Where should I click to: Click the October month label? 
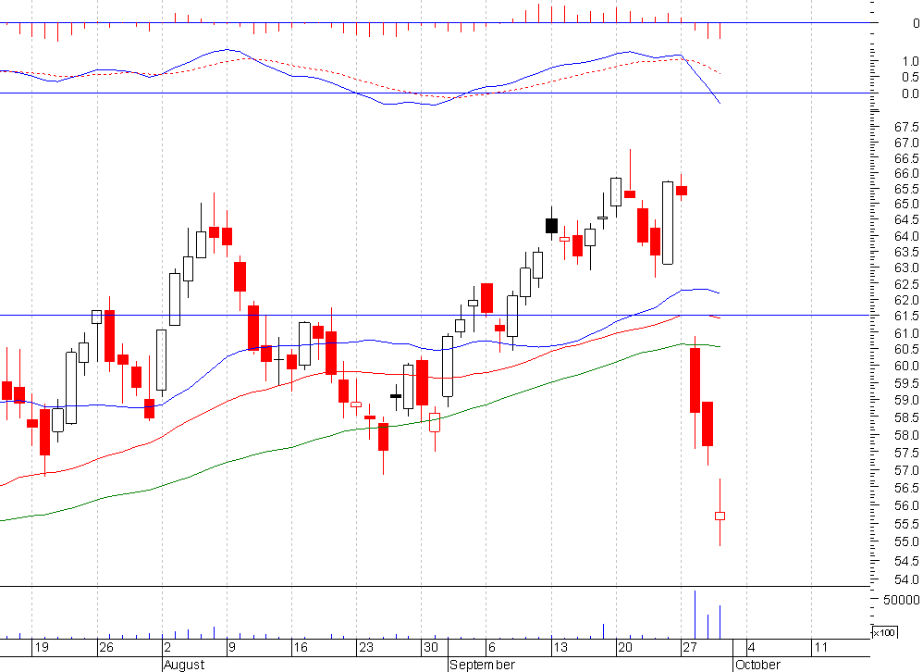point(757,665)
